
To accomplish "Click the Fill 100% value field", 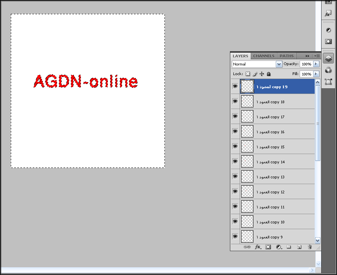I will tap(307, 74).
